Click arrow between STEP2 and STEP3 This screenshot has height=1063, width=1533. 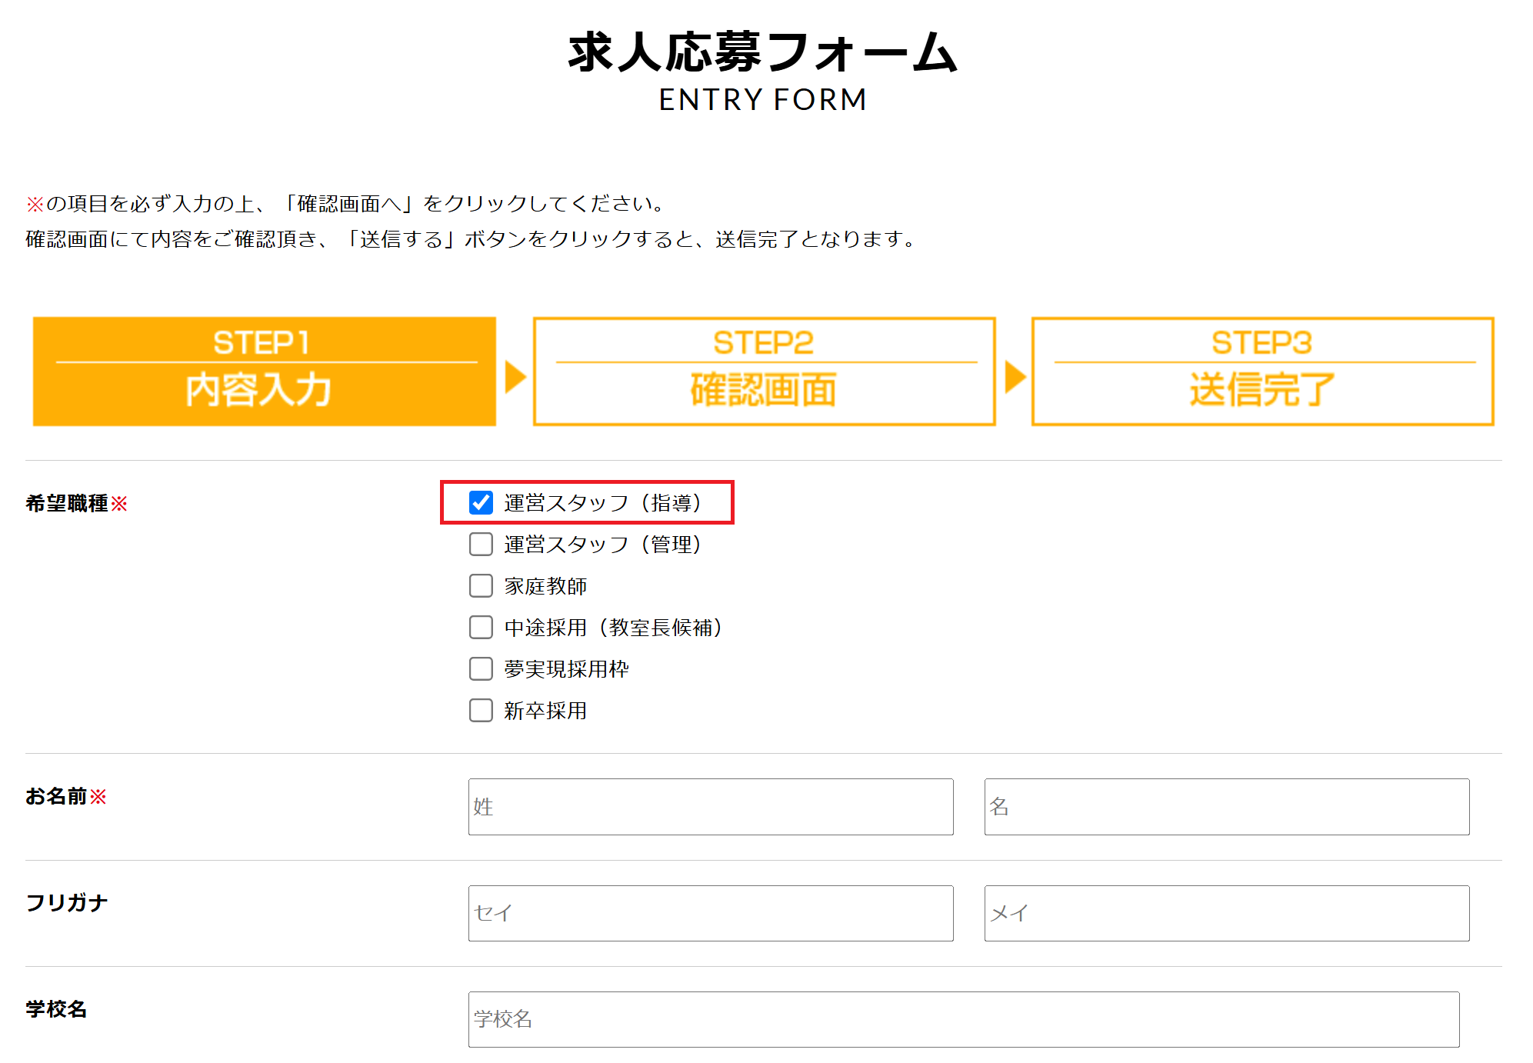click(1015, 377)
